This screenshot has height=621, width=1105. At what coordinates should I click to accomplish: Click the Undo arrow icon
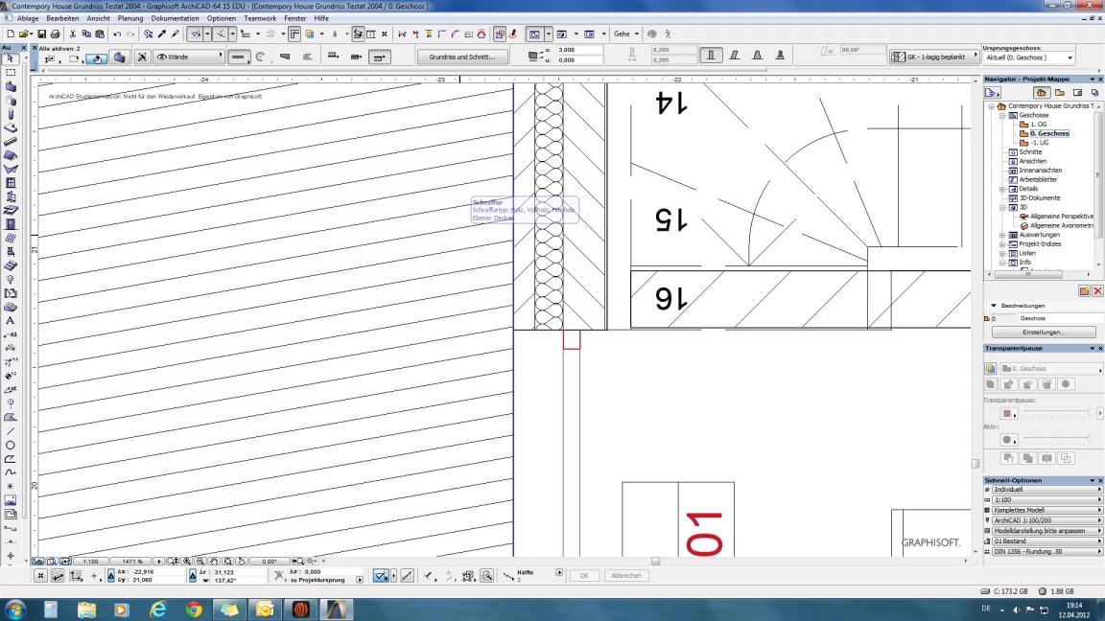point(117,34)
